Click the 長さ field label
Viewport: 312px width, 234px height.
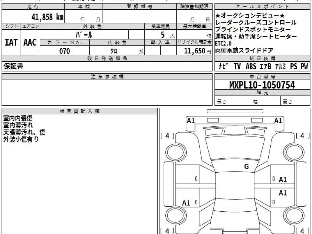pyautogui.click(x=222, y=102)
